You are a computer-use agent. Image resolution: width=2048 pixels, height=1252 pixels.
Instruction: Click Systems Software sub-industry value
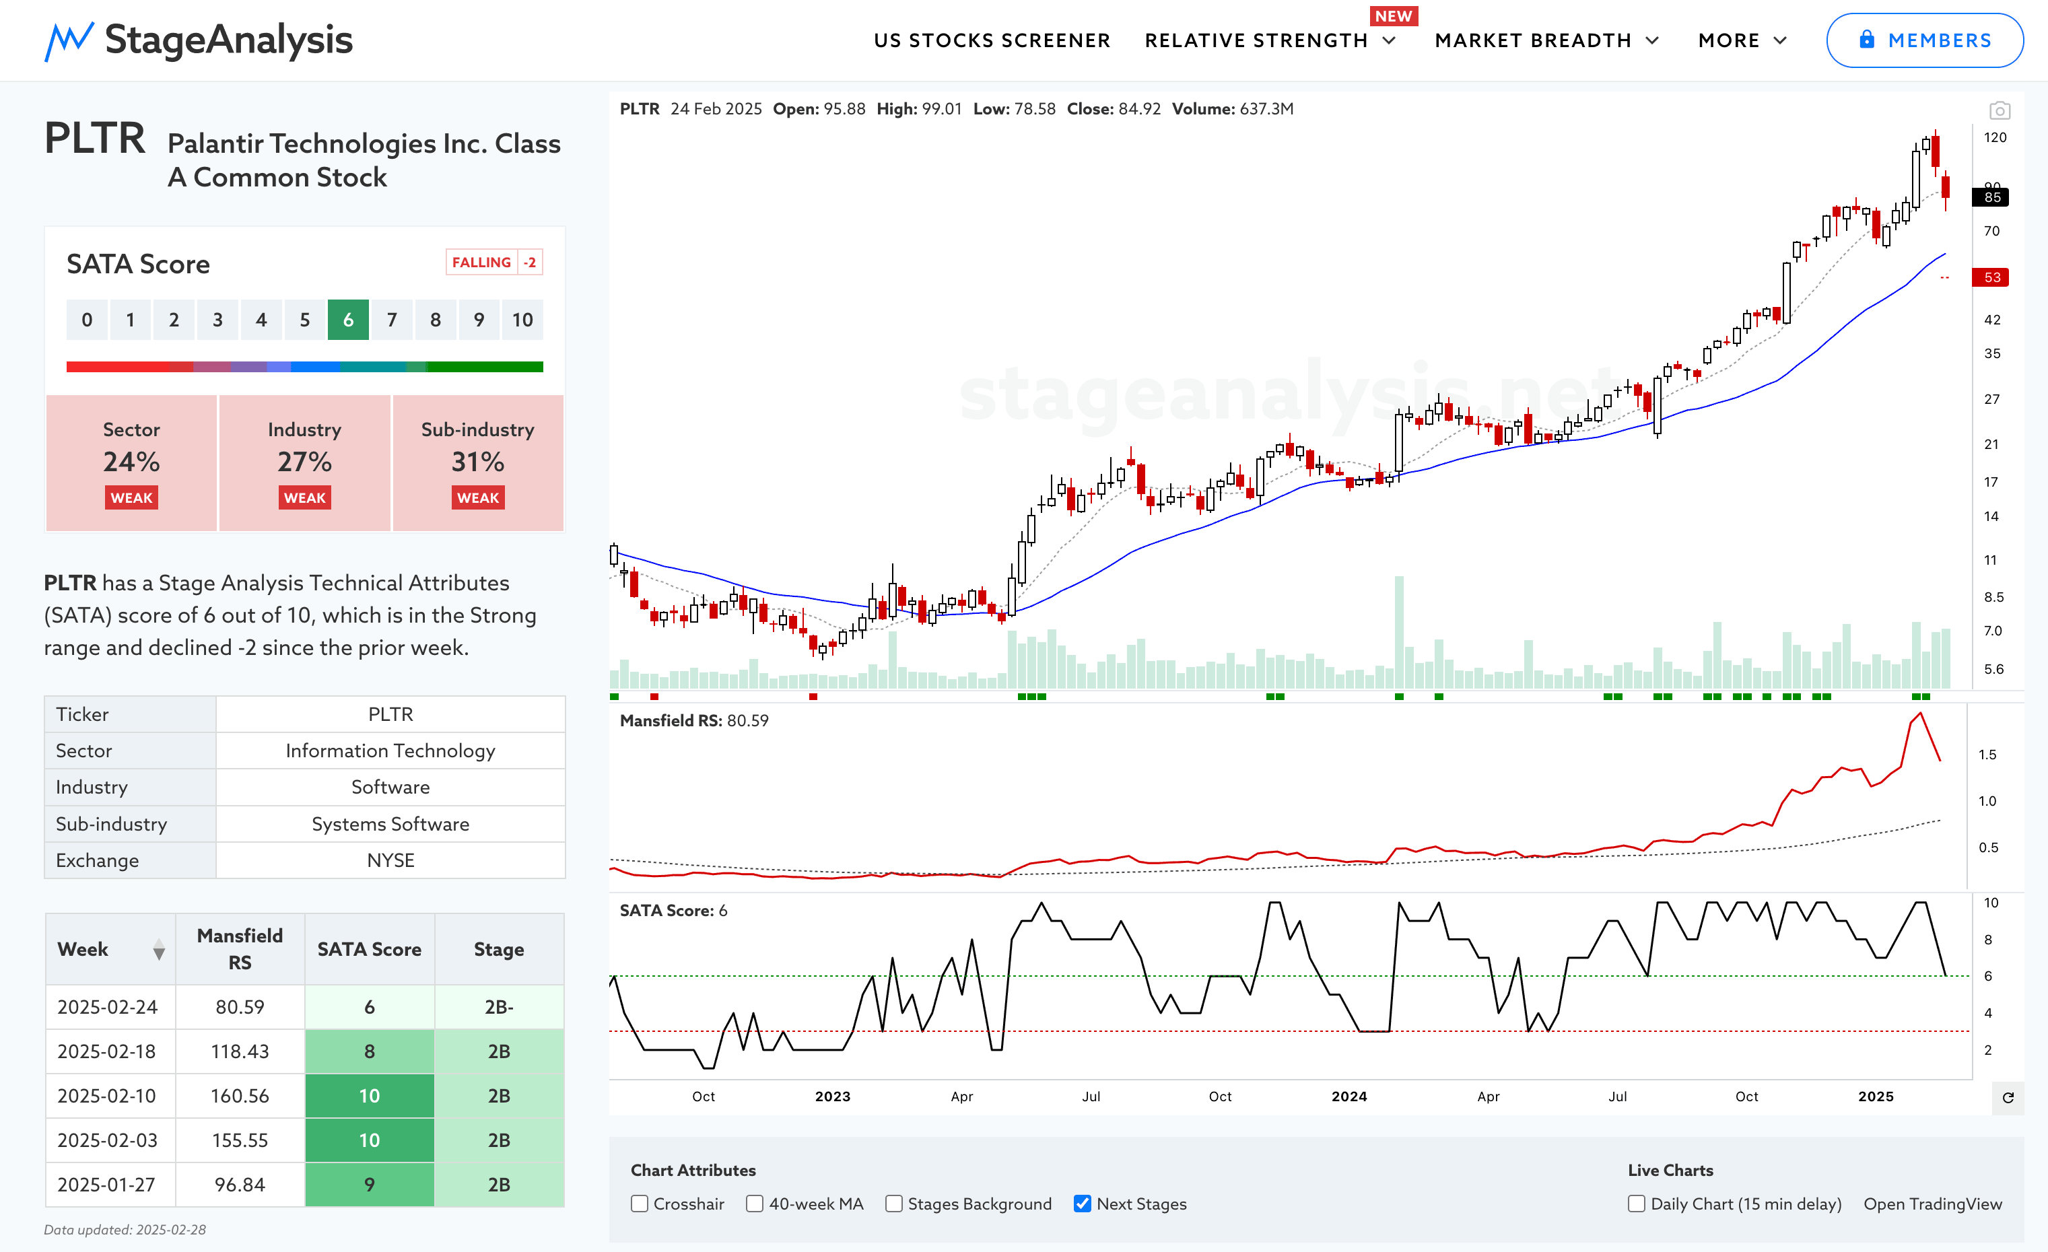point(390,824)
